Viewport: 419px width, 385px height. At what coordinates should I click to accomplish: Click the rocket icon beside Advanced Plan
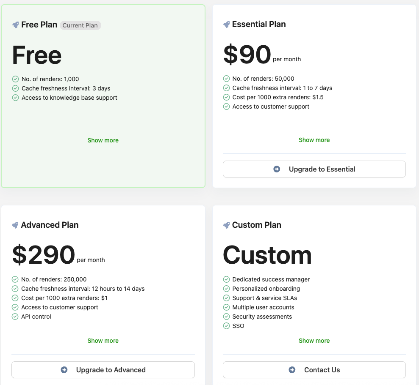15,225
